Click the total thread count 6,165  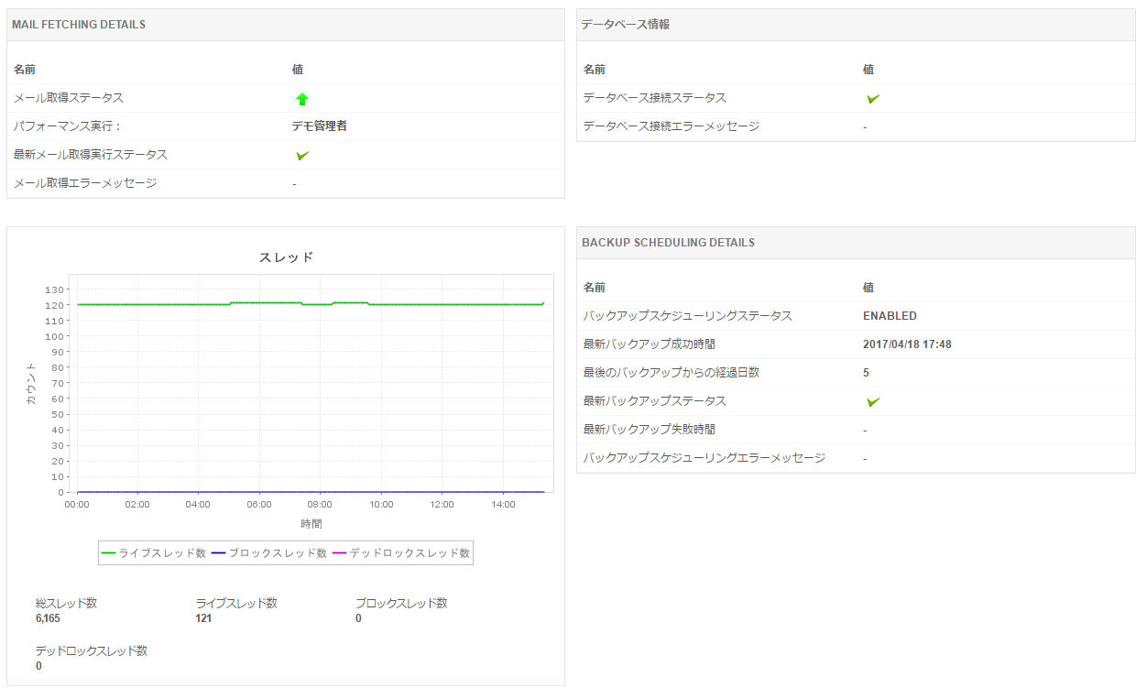click(48, 618)
